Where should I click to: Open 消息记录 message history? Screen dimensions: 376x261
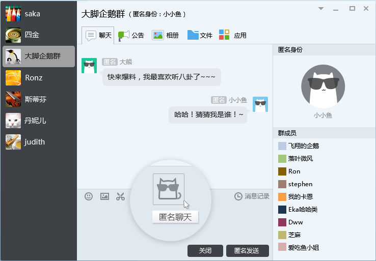coord(252,196)
